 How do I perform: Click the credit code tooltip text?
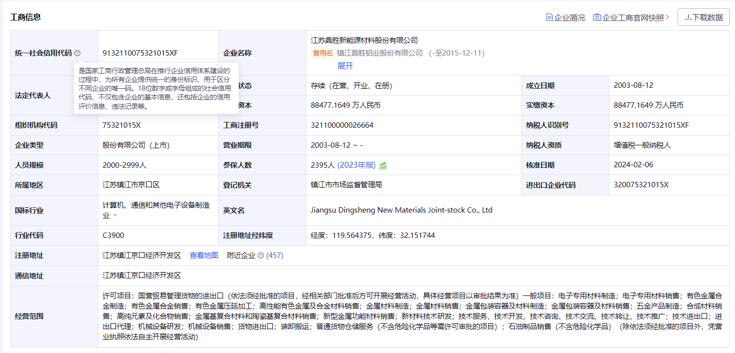155,88
